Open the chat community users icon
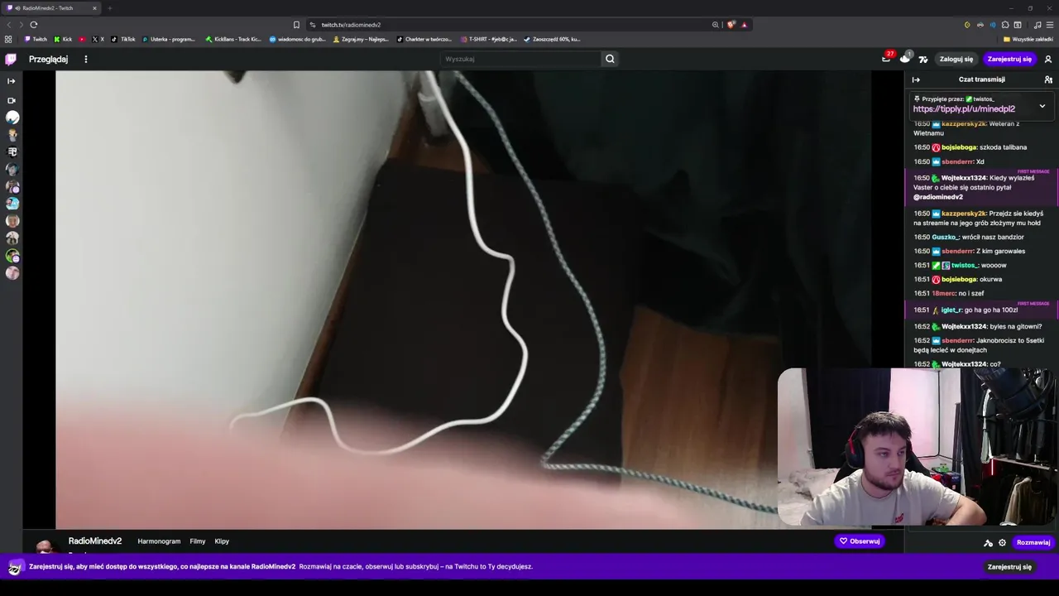Viewport: 1059px width, 596px height. [x=1048, y=79]
